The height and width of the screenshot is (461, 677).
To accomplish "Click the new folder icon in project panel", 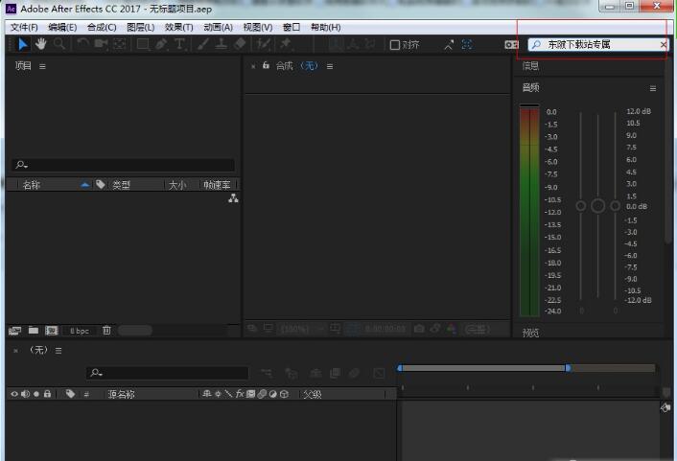I will tap(34, 331).
